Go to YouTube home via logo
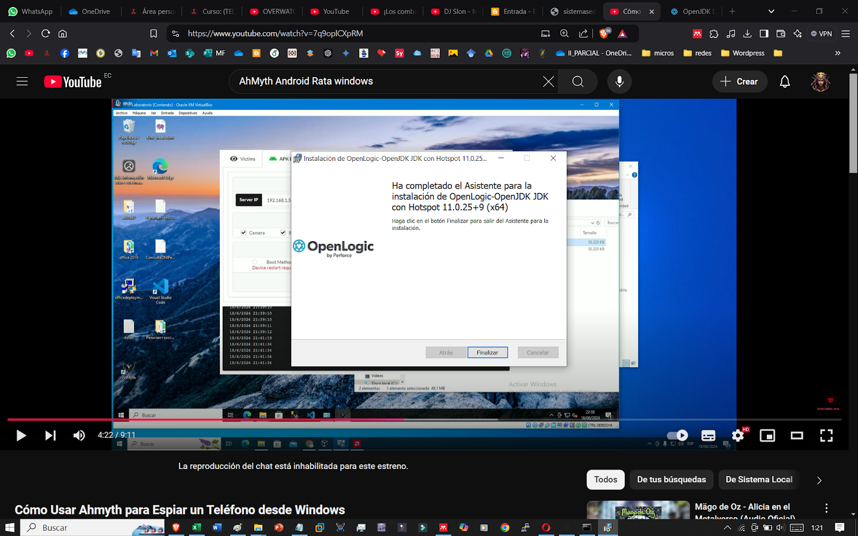Image resolution: width=858 pixels, height=536 pixels. [73, 81]
